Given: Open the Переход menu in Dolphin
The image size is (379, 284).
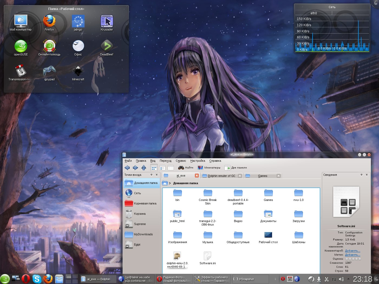Looking at the screenshot, I should (x=165, y=161).
